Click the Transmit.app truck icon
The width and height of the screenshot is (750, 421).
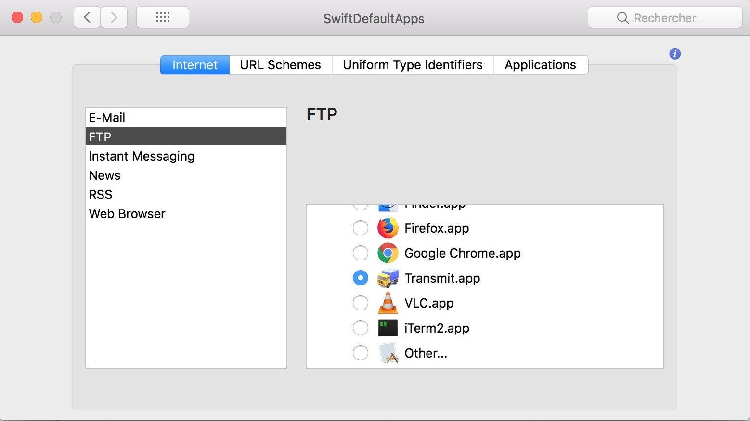point(388,278)
